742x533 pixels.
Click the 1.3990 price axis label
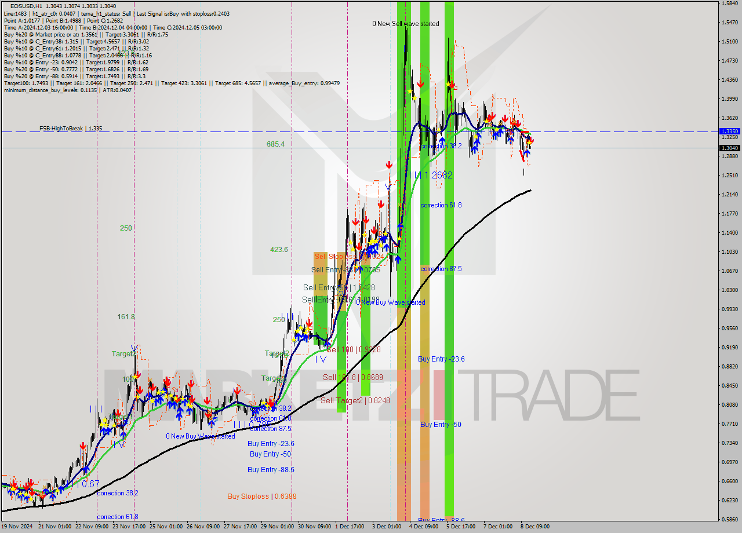click(x=729, y=98)
